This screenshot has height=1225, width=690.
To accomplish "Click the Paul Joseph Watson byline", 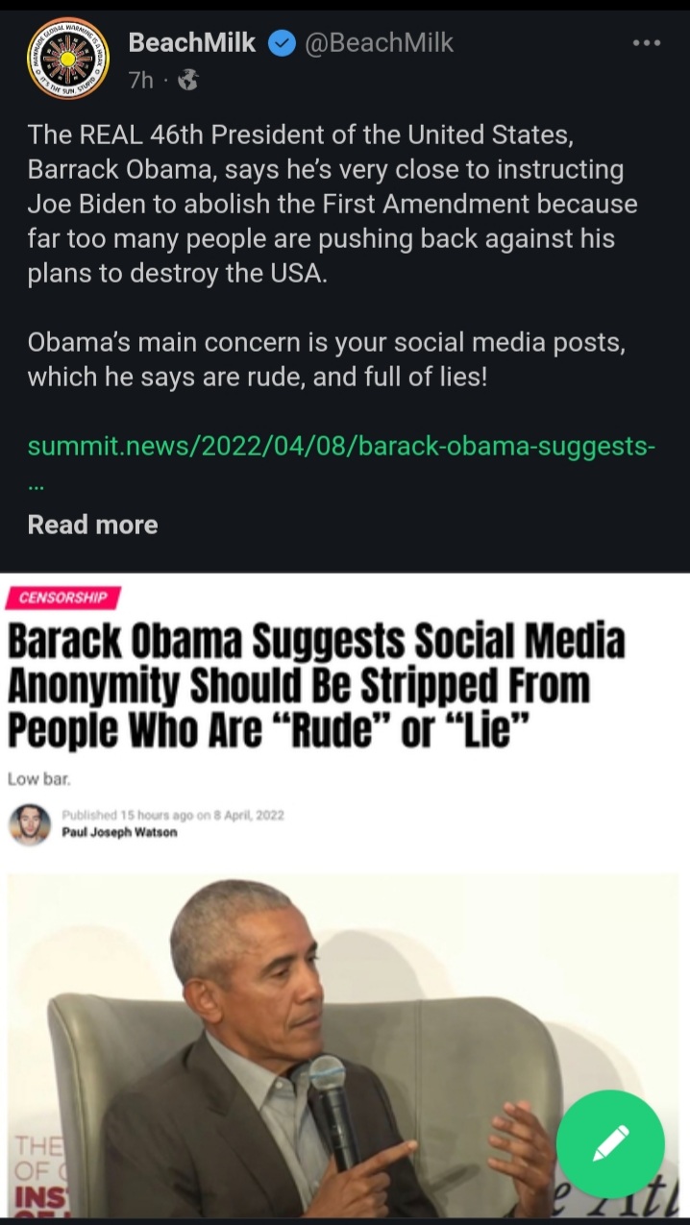I will pyautogui.click(x=119, y=832).
